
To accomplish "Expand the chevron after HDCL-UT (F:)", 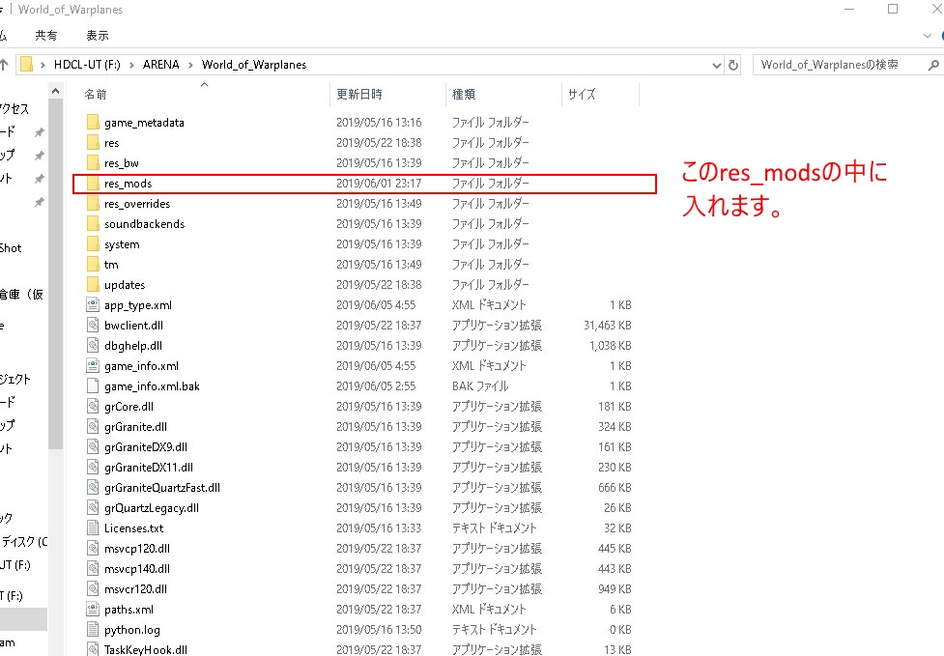I will click(x=131, y=65).
